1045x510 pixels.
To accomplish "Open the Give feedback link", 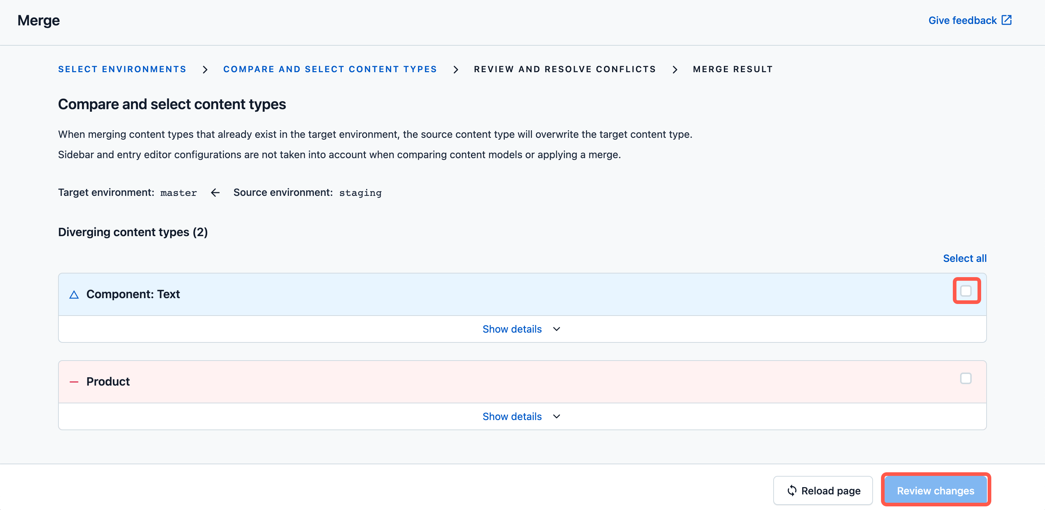I will 963,20.
